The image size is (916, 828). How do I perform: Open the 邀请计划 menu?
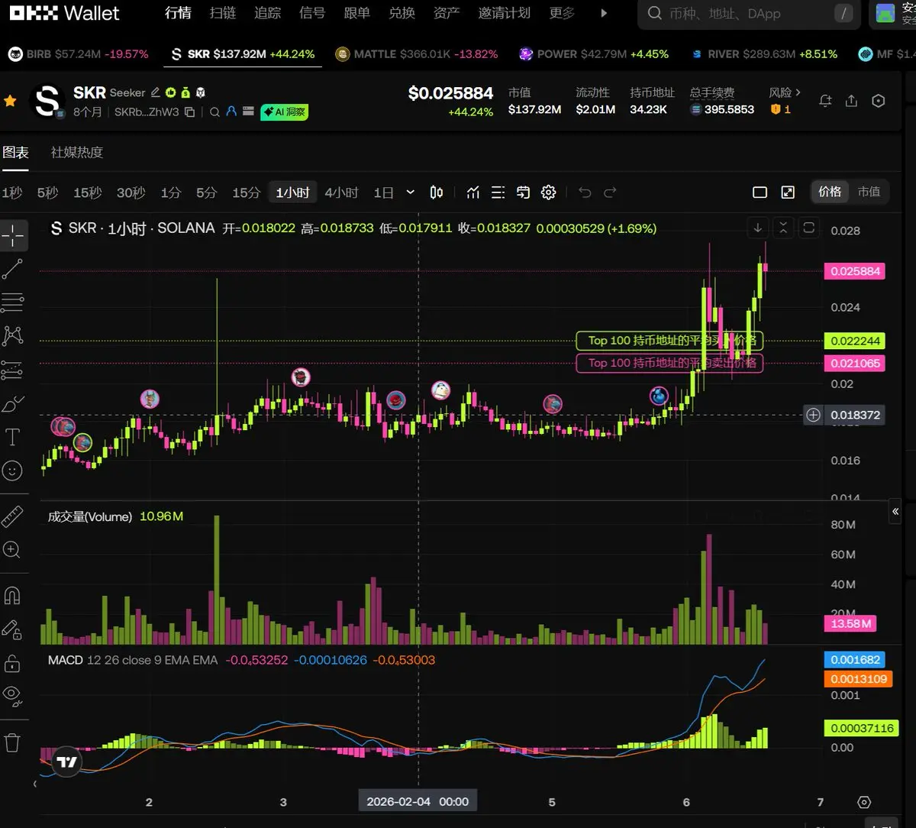[504, 13]
